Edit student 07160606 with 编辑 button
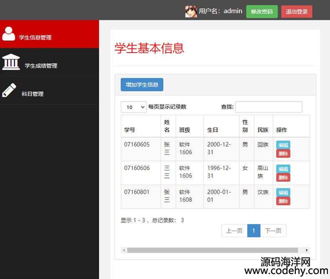 tap(283, 169)
